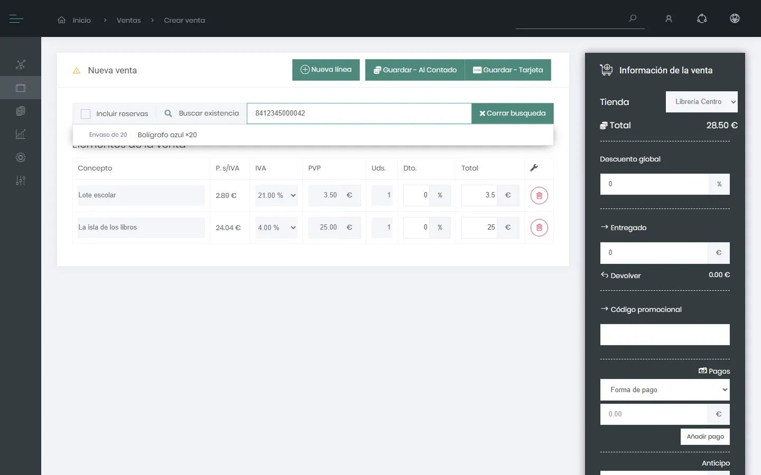Click the payment amount 0.00 field

point(654,414)
